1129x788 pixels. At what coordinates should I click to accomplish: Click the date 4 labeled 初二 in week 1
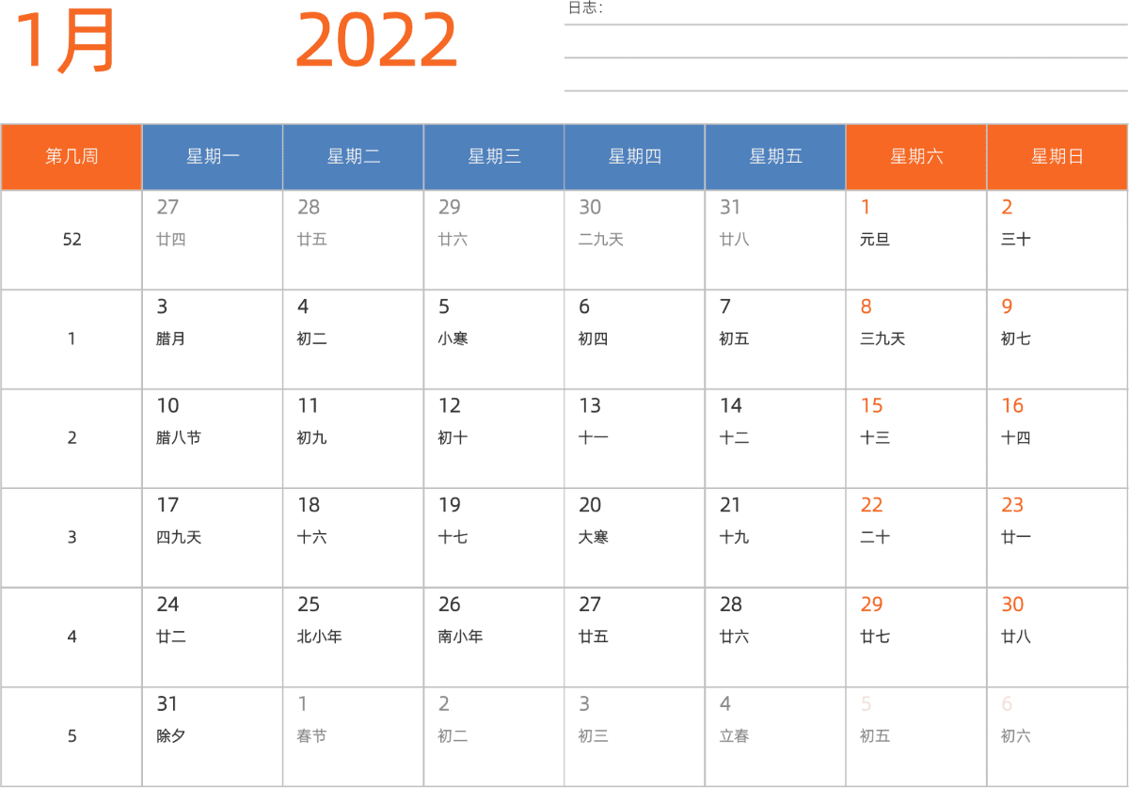(354, 339)
